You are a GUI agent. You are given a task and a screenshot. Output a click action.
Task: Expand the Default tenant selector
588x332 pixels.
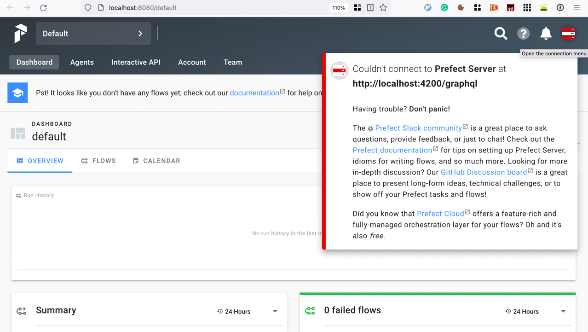point(93,34)
